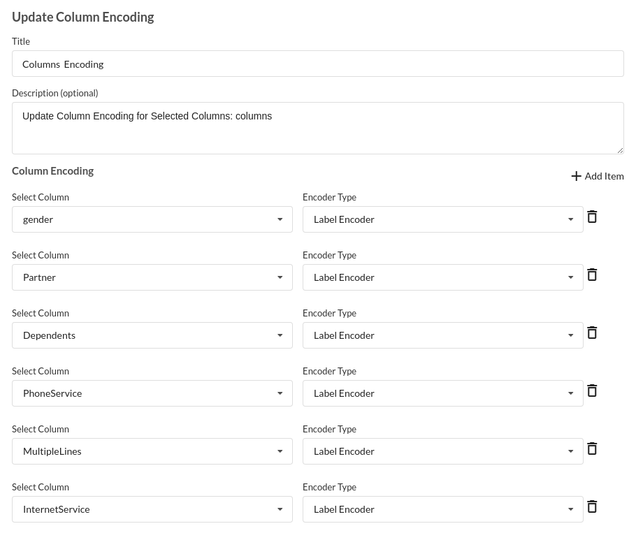The width and height of the screenshot is (636, 540).
Task: Change encoder type for PhoneService row
Action: (x=443, y=393)
